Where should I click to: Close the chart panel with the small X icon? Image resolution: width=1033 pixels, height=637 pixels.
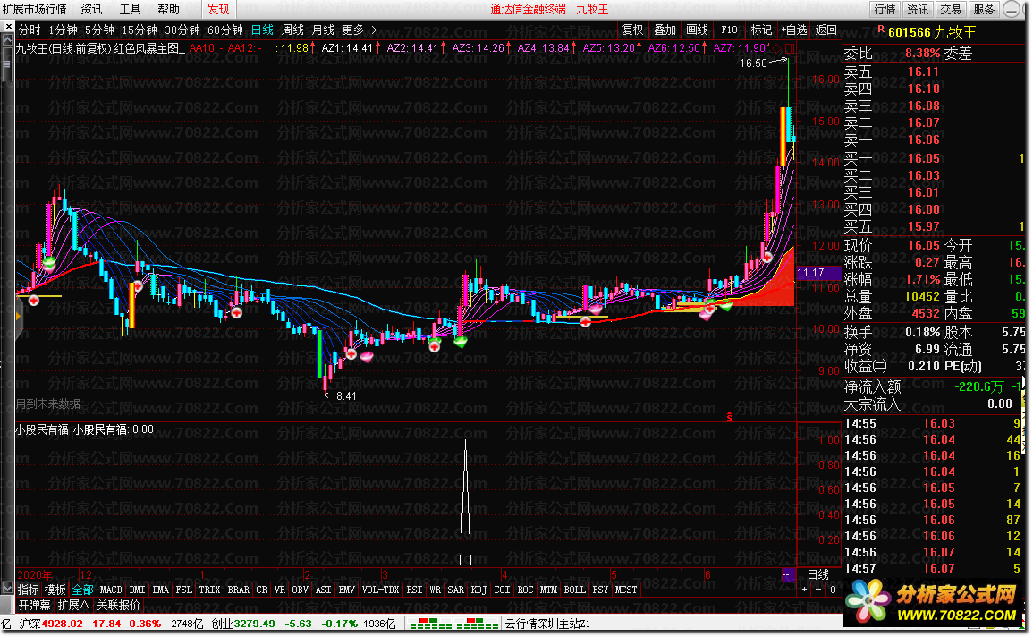tap(8, 27)
